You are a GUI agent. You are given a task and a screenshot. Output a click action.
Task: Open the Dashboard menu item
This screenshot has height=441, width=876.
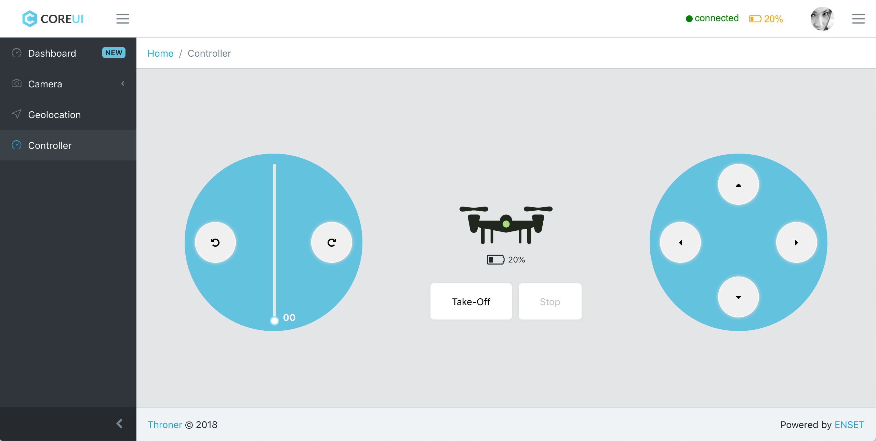52,53
